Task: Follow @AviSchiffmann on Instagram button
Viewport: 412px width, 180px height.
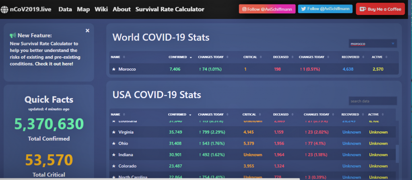Action: click(x=267, y=9)
